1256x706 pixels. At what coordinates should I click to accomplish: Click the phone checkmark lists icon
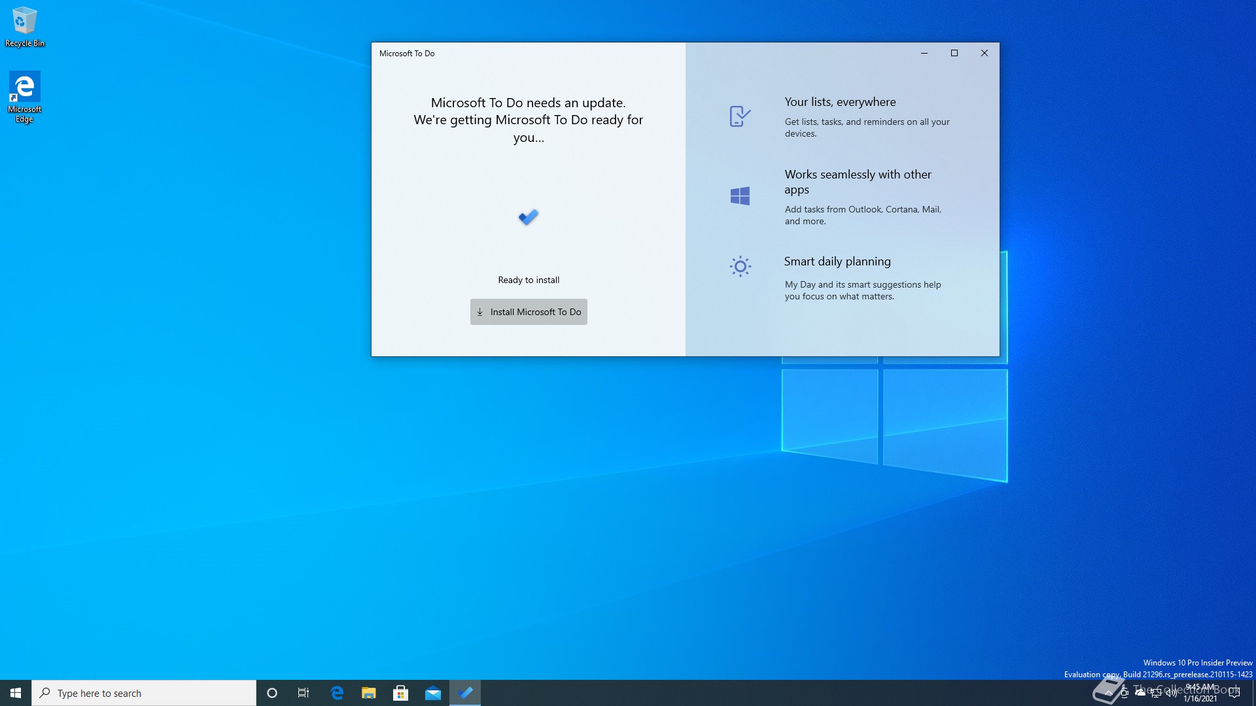tap(740, 116)
